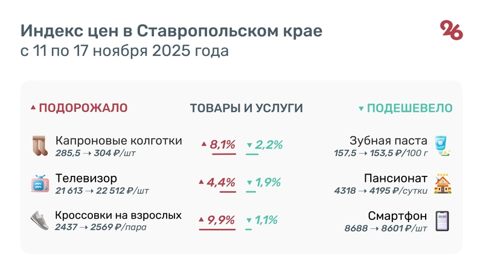The height and width of the screenshot is (271, 483).
Task: Select the 9,9% increase figure
Action: coord(221,220)
